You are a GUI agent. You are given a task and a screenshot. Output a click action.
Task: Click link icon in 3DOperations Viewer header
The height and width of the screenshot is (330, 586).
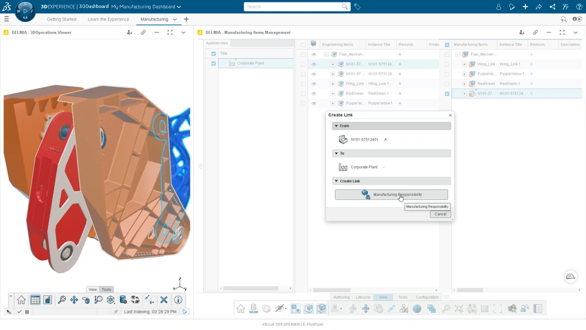143,32
